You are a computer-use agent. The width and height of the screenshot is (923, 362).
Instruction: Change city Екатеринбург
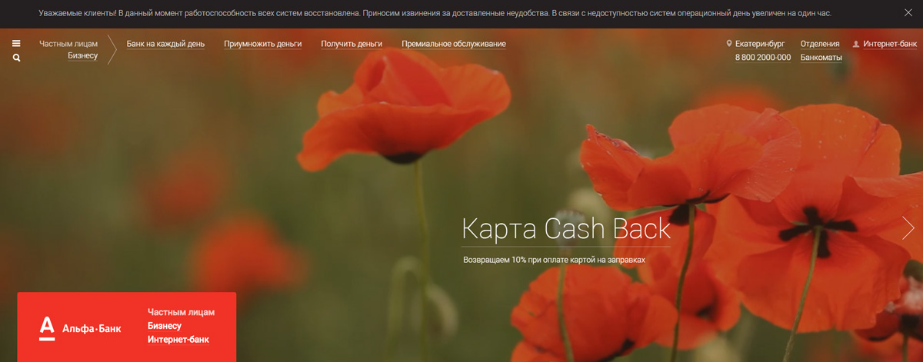[760, 44]
